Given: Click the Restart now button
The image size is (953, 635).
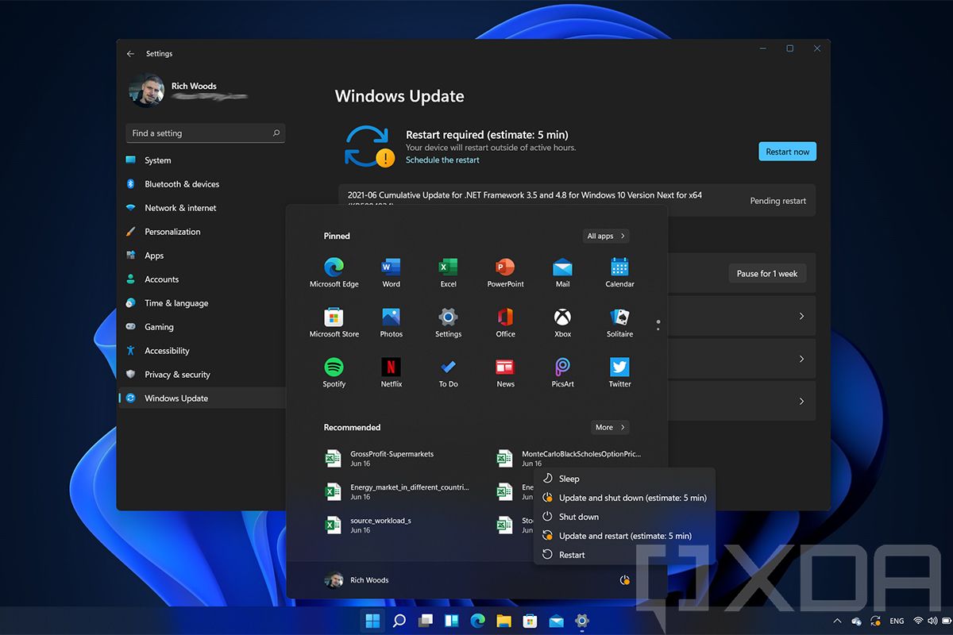Looking at the screenshot, I should 787,152.
